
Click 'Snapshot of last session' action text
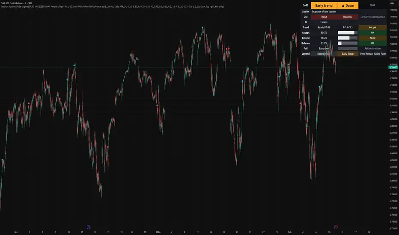click(324, 12)
